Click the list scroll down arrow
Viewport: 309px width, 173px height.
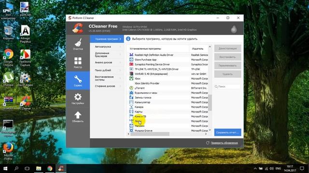click(x=210, y=130)
